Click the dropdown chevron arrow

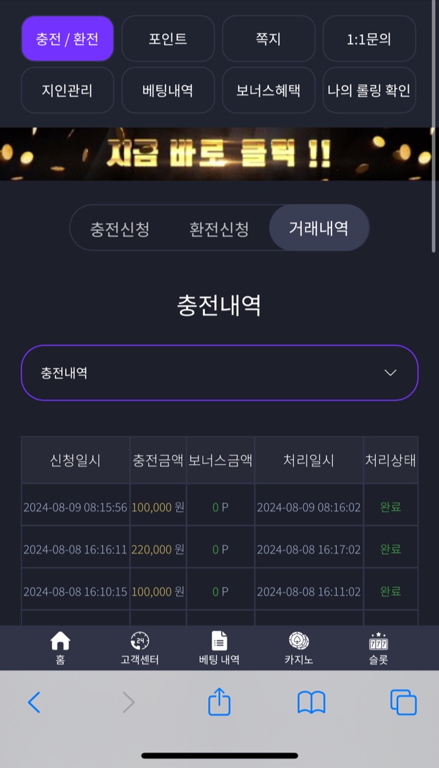tap(390, 372)
